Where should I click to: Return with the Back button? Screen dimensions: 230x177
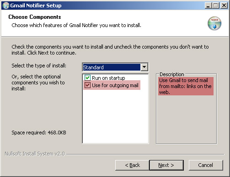132,165
